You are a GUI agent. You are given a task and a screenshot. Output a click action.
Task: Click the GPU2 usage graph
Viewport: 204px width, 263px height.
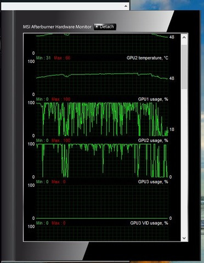(102, 161)
